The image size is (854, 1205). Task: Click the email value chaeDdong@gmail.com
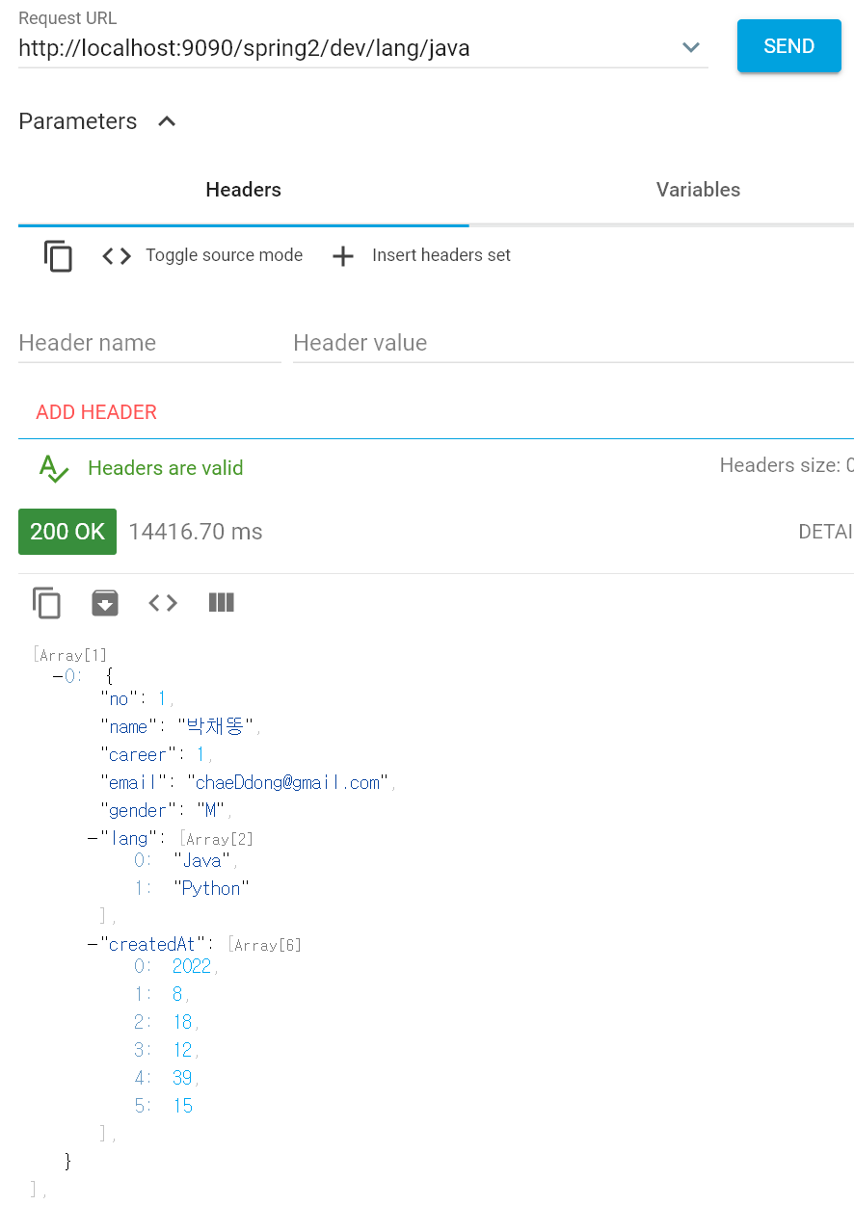click(x=288, y=782)
